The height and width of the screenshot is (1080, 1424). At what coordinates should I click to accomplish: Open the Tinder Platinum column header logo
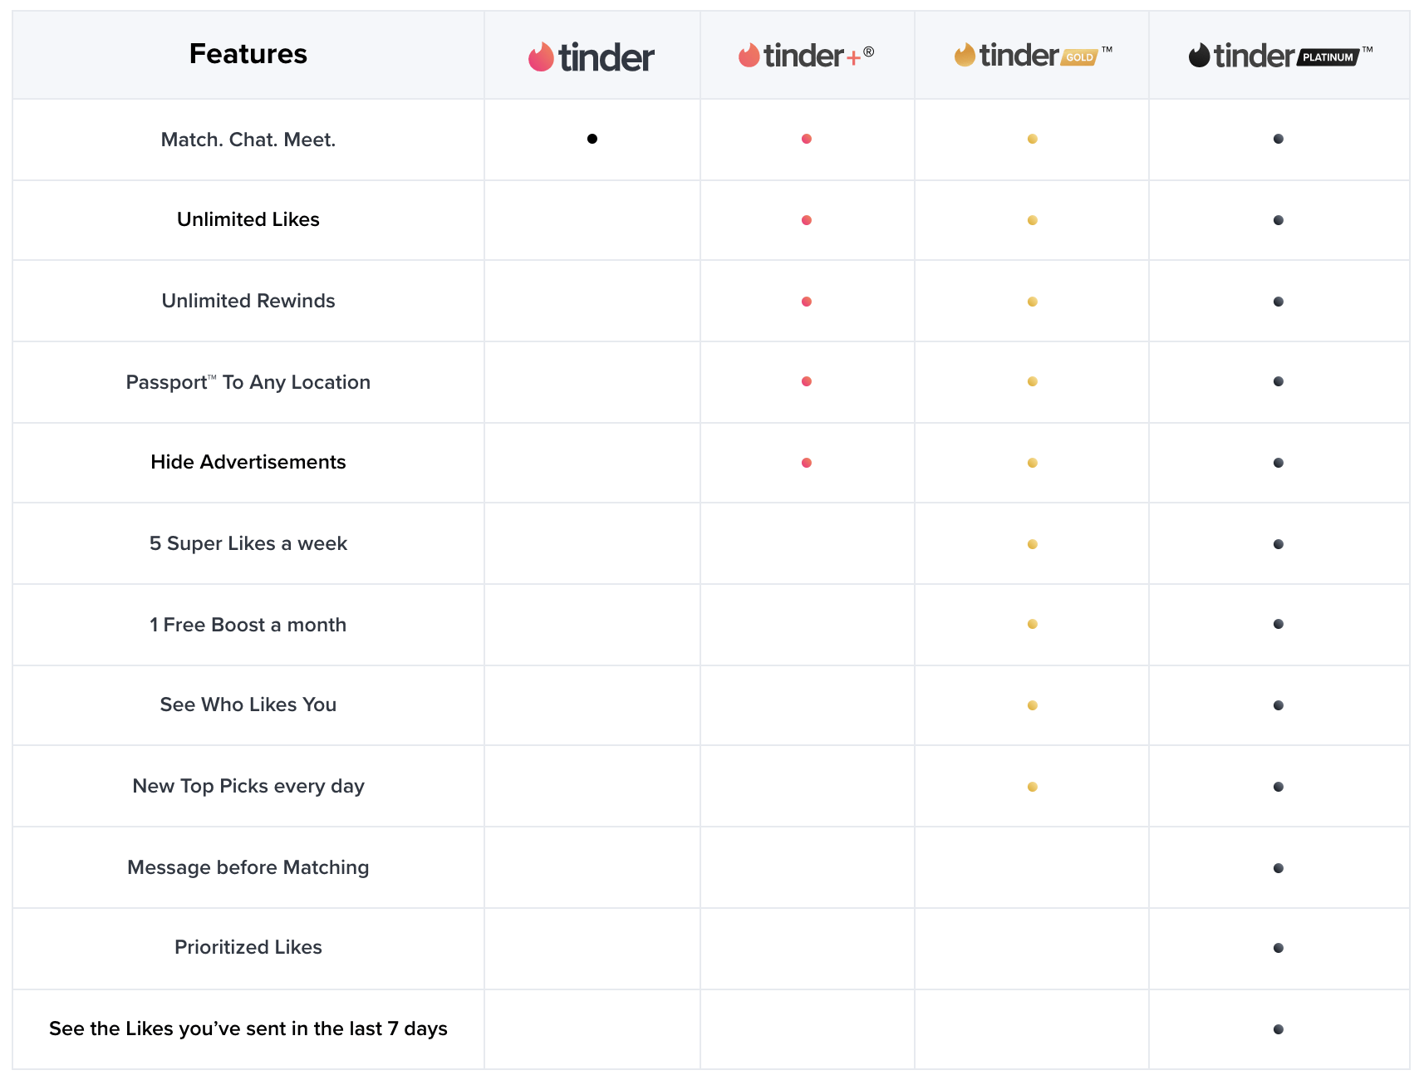pyautogui.click(x=1279, y=56)
